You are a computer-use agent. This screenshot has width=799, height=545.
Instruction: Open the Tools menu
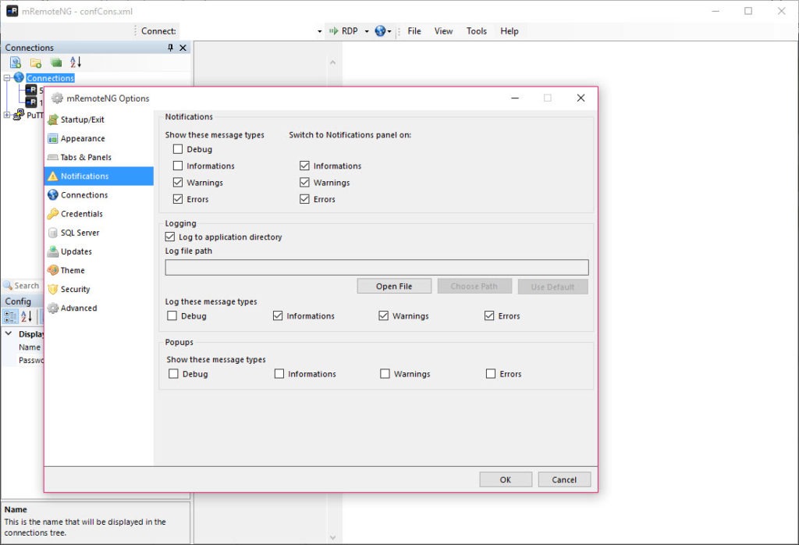477,31
